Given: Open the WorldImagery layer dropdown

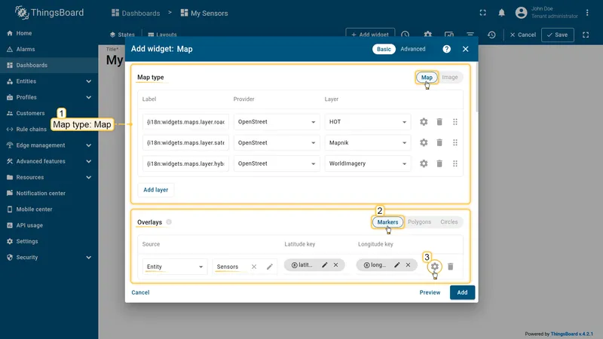Looking at the screenshot, I should 367,163.
